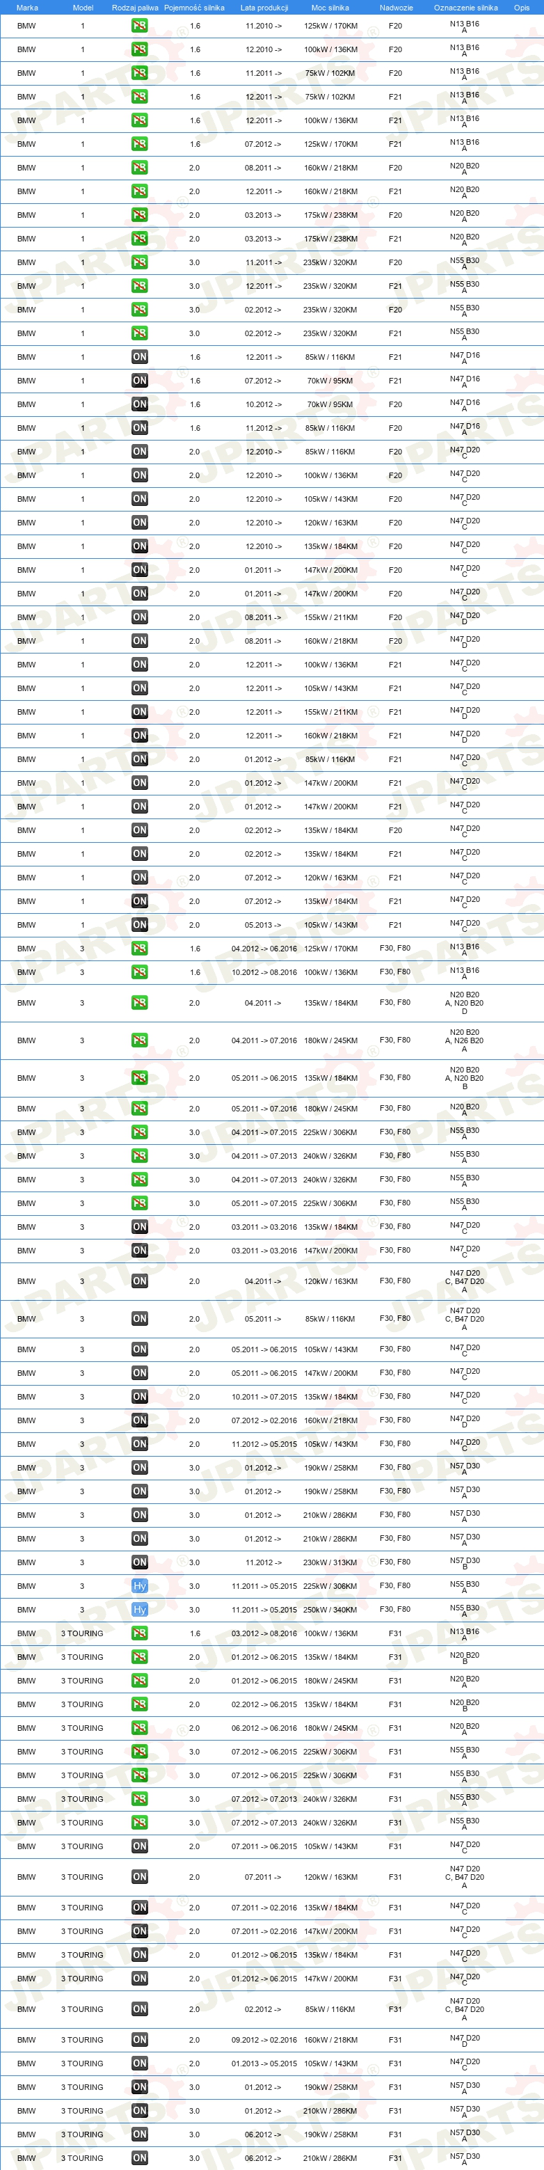Click the Nadwozie column header
The image size is (544, 2170).
pos(396,8)
